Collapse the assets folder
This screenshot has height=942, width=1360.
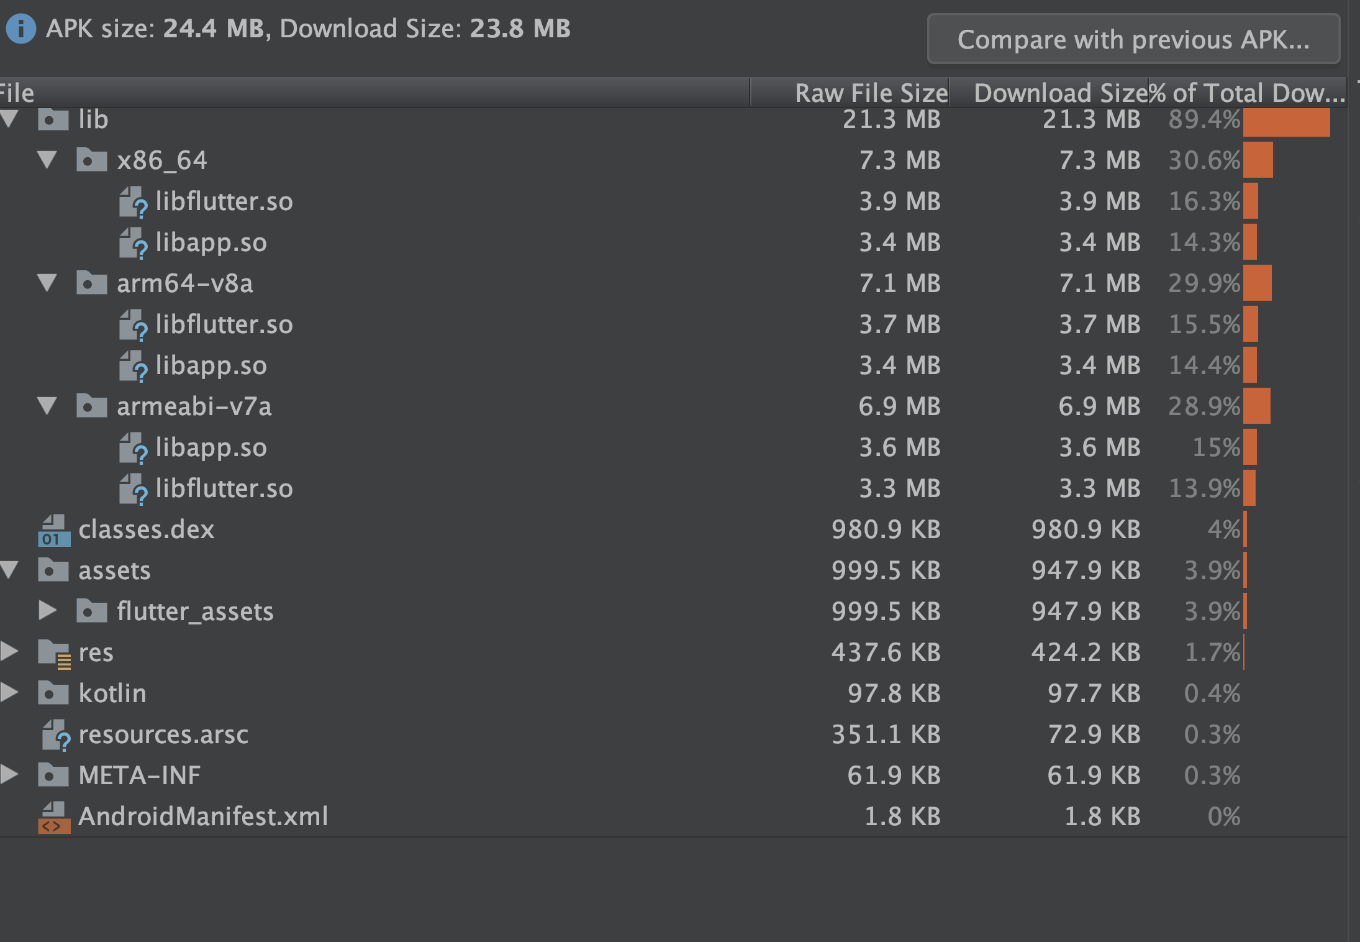tap(9, 570)
